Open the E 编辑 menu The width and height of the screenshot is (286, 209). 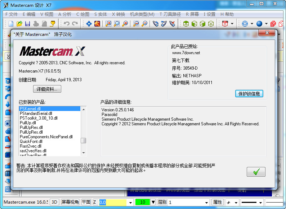click(x=29, y=14)
